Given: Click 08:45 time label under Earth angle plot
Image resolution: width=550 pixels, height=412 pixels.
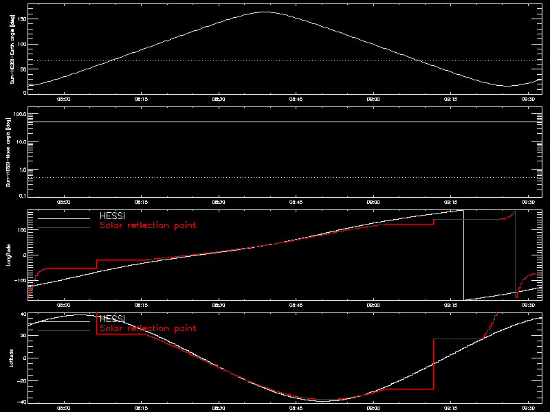Looking at the screenshot, I should [x=296, y=100].
